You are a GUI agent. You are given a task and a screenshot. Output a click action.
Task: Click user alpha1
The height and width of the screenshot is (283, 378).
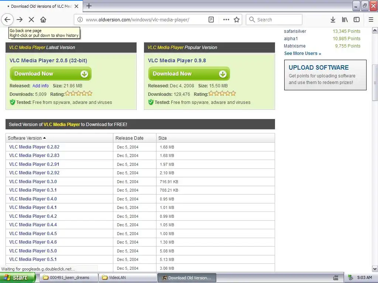click(x=291, y=38)
